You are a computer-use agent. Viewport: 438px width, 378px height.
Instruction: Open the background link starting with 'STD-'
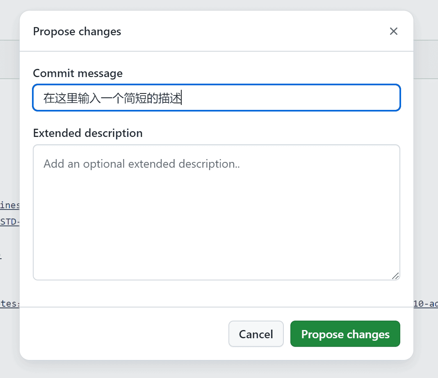(x=10, y=222)
